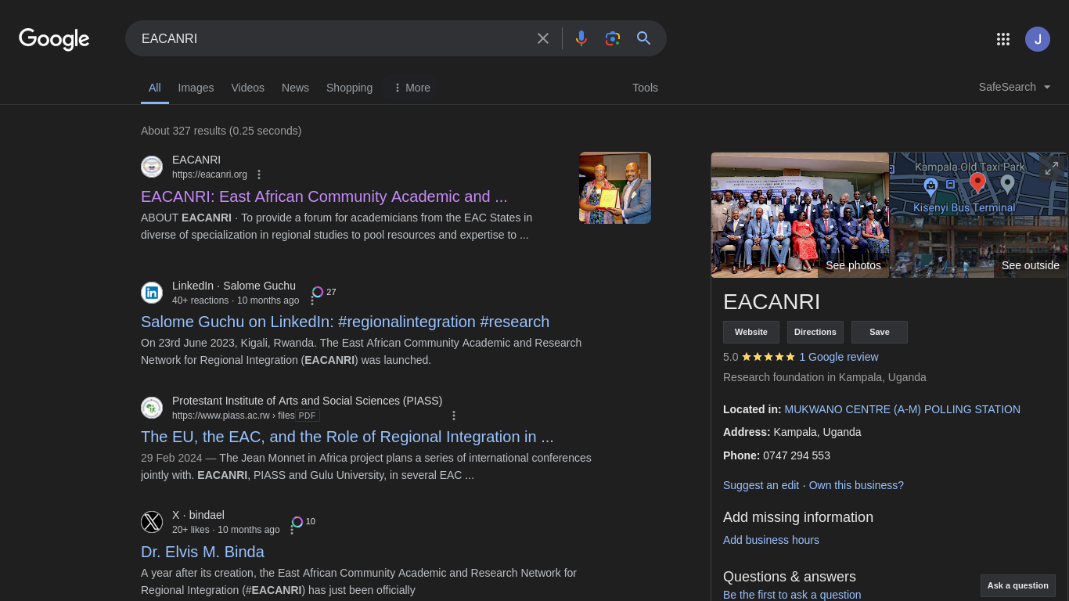
Task: Open Dr. Elvis M. Binda result
Action: pyautogui.click(x=203, y=552)
